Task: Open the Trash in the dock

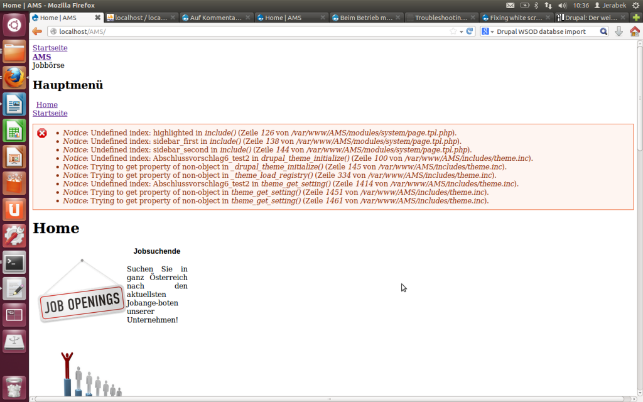Action: click(14, 386)
